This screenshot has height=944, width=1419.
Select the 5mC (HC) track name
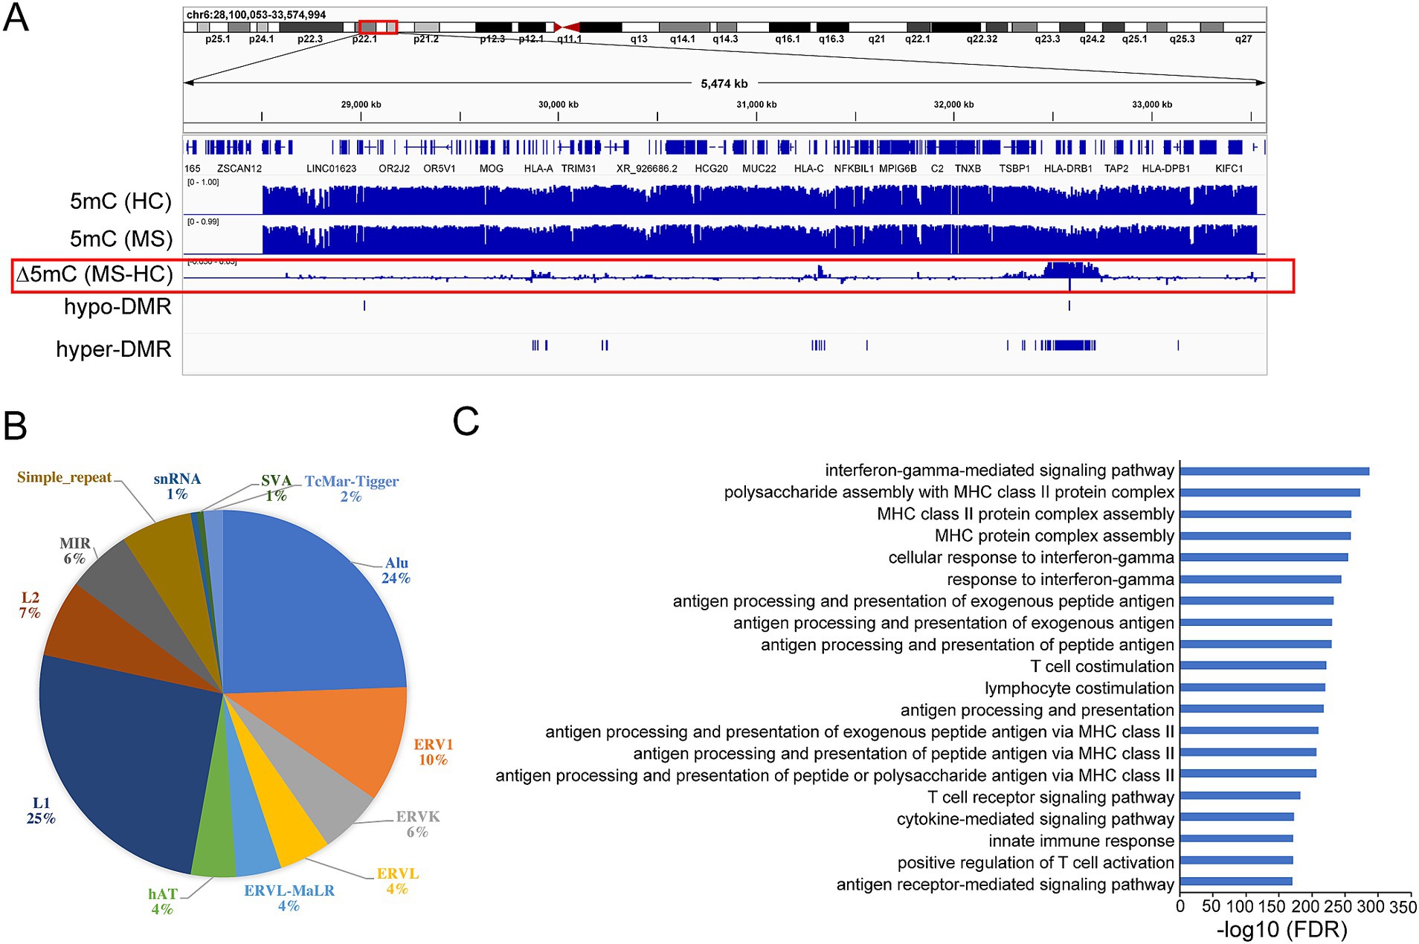[x=120, y=201]
